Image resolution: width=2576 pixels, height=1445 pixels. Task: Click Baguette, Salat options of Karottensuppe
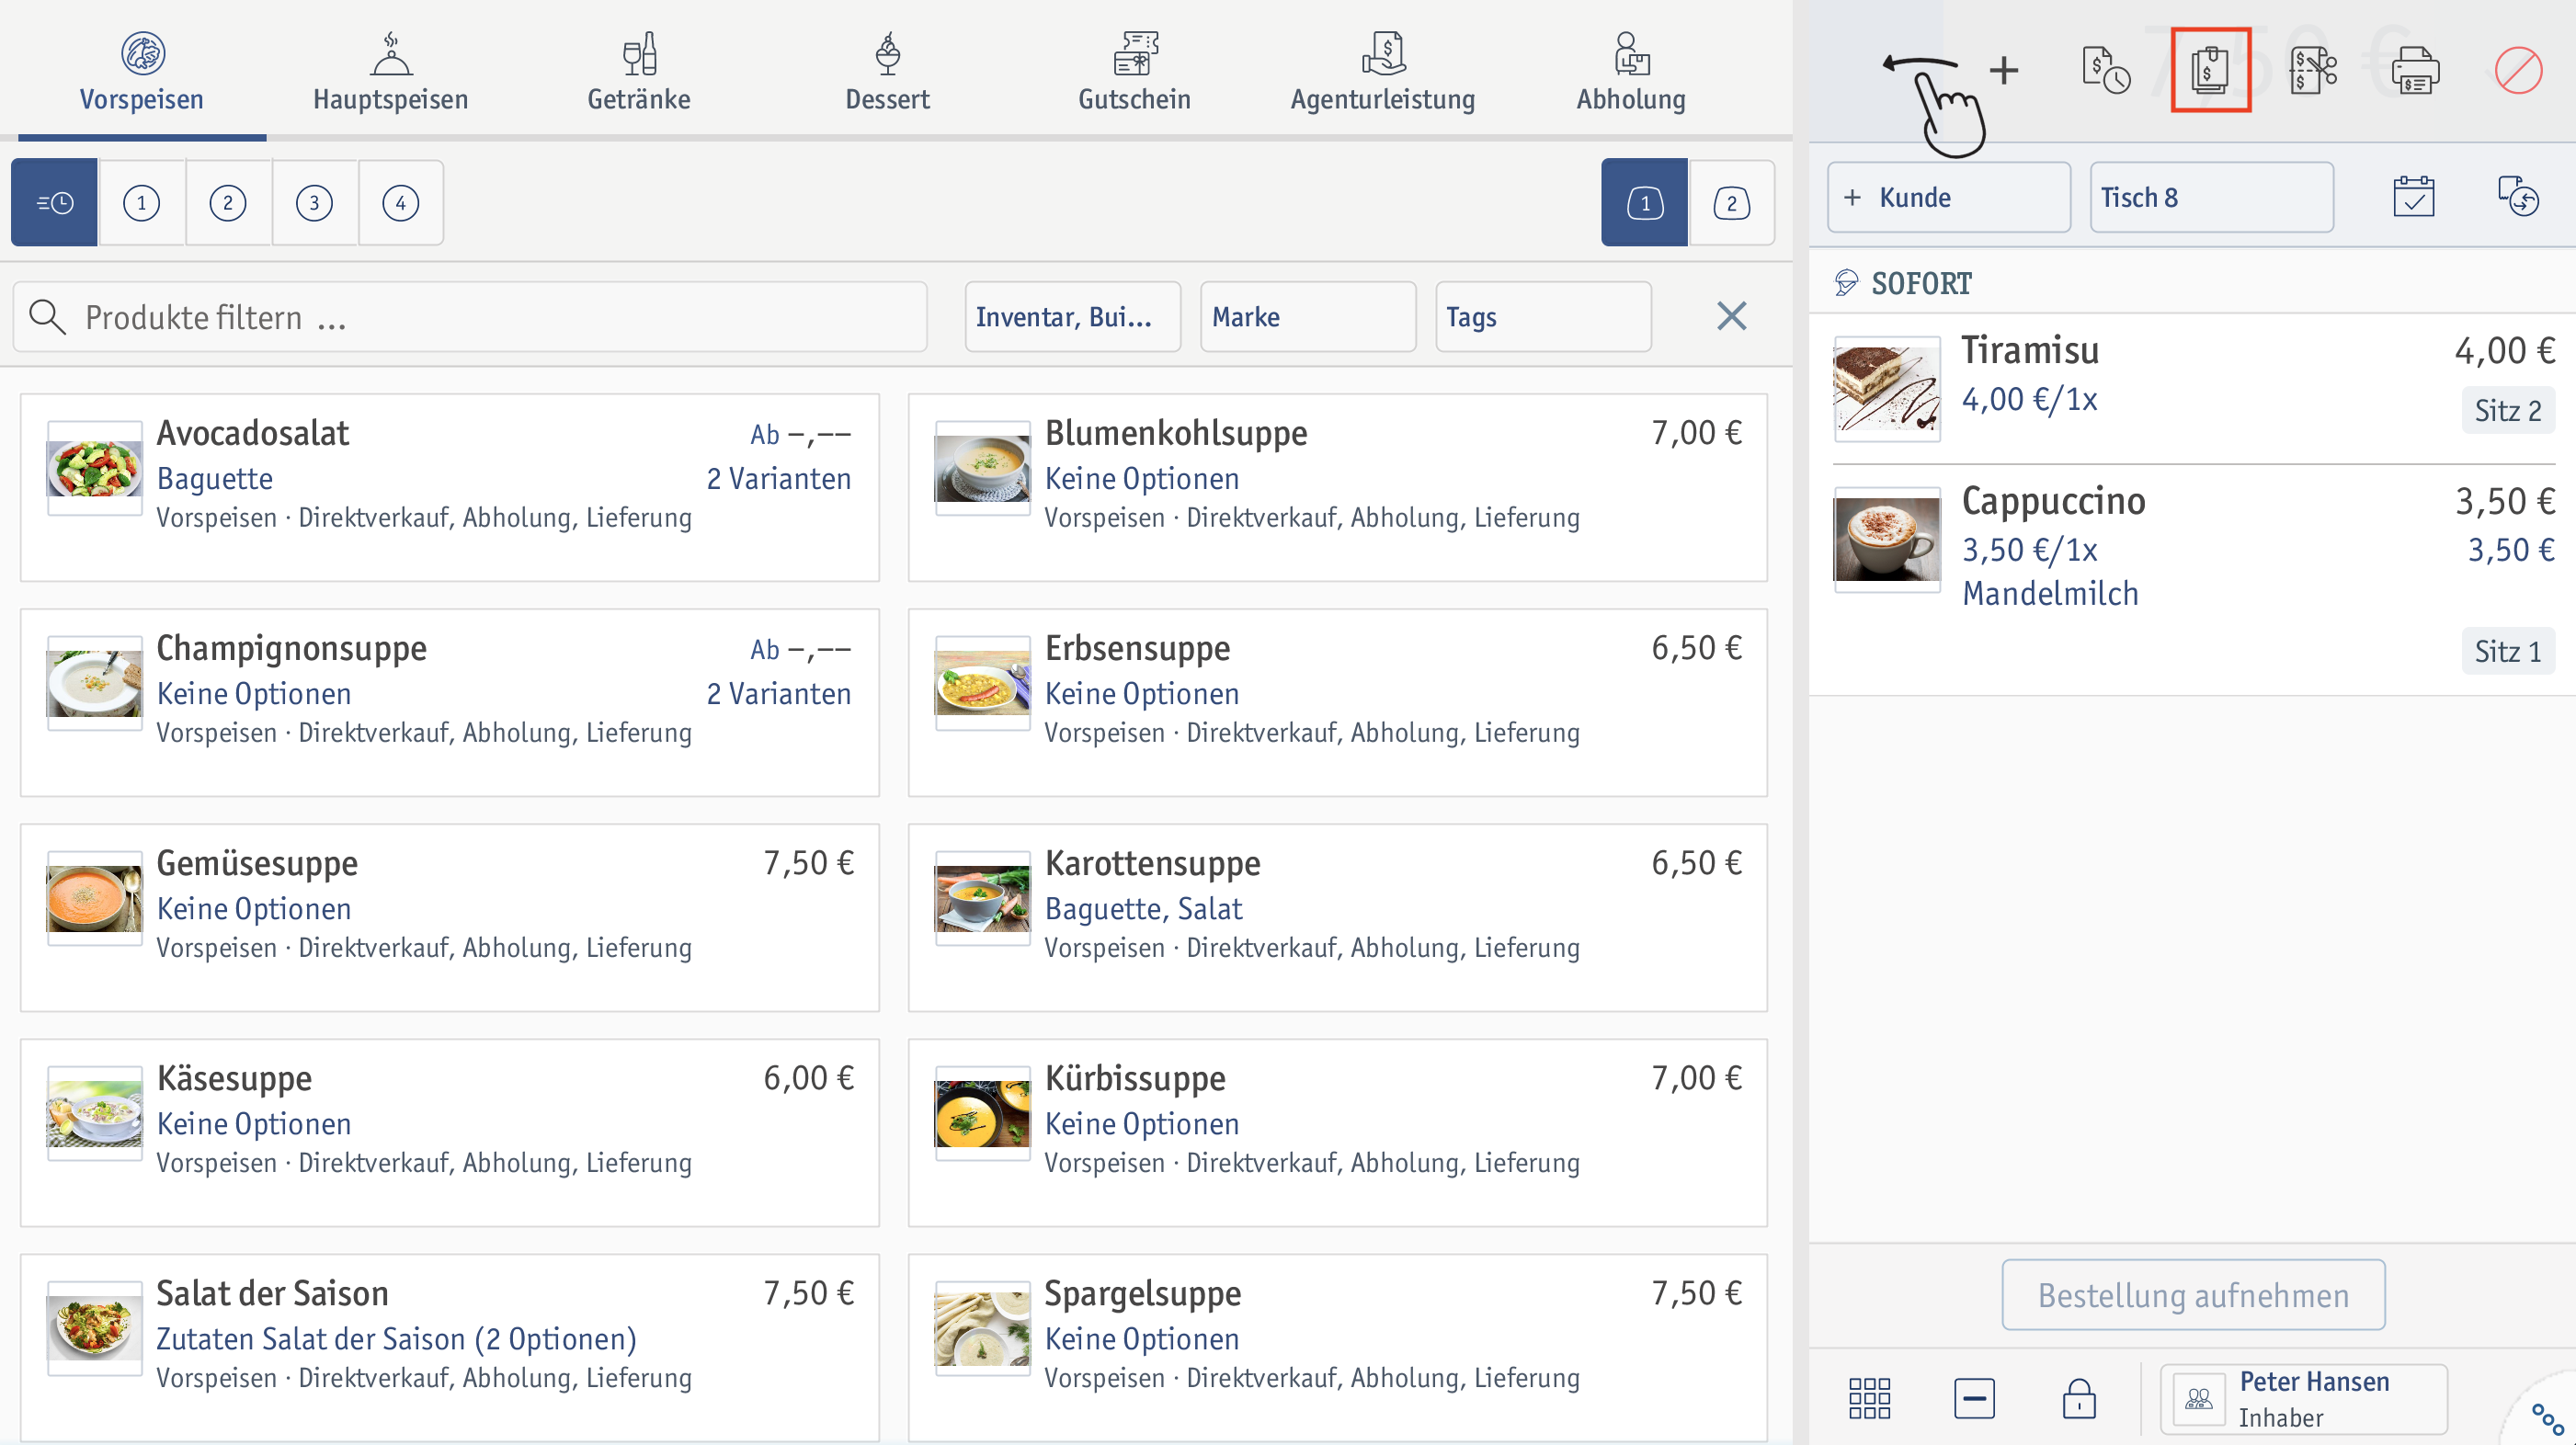[1143, 909]
